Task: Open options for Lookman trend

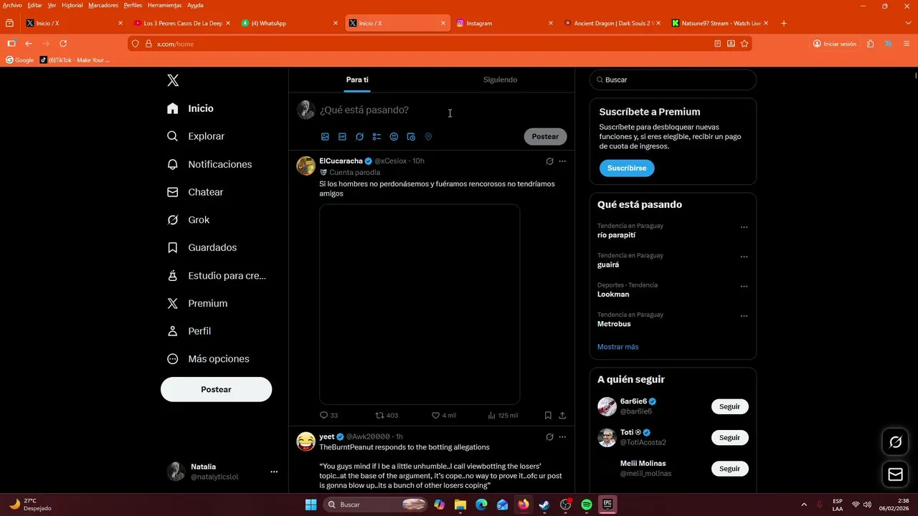Action: [744, 286]
